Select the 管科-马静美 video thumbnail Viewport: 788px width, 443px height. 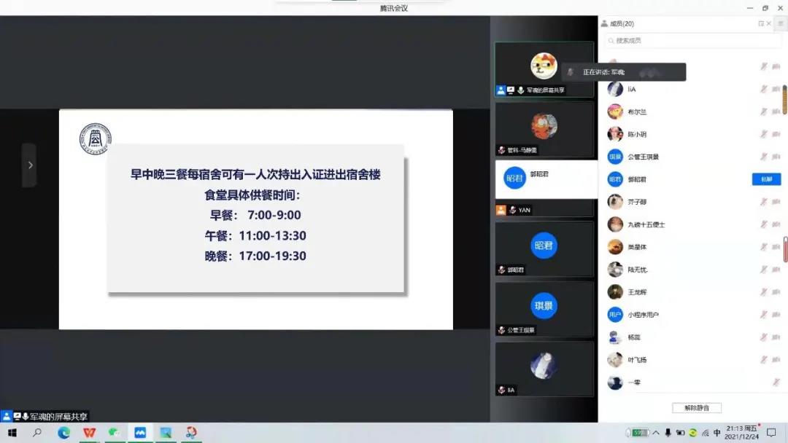[x=544, y=130]
